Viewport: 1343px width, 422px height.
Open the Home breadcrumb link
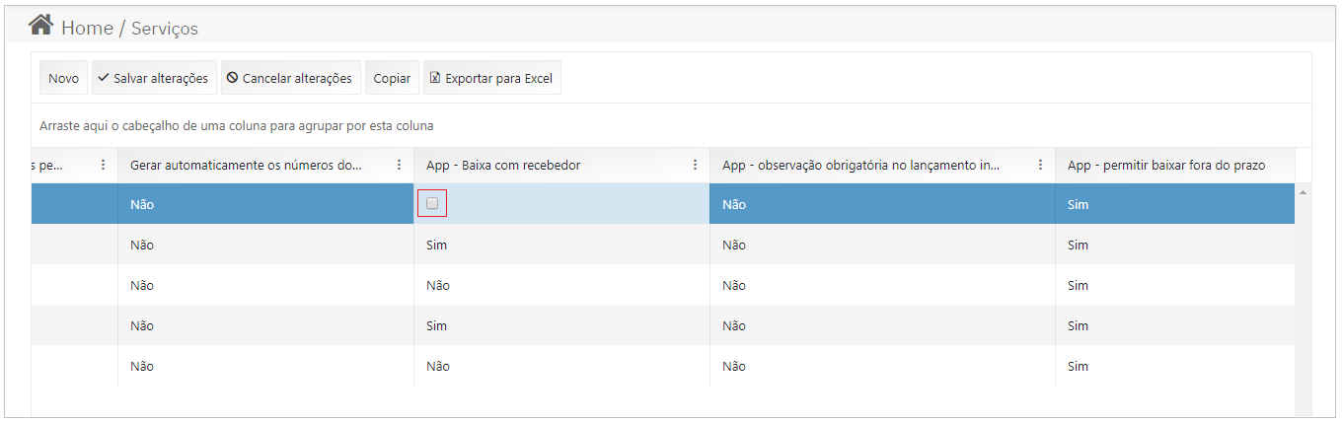[x=87, y=28]
